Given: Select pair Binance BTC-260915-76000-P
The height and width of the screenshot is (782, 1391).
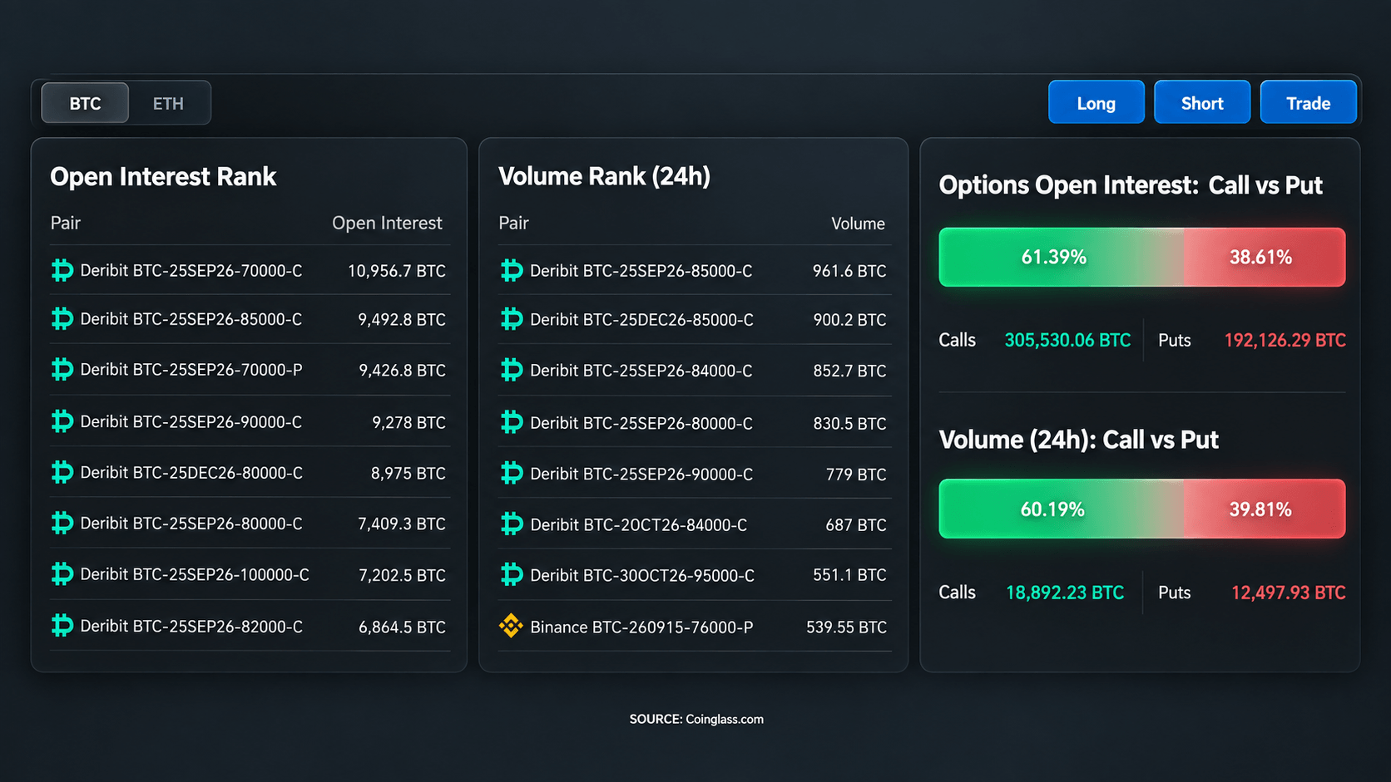Looking at the screenshot, I should pos(641,627).
